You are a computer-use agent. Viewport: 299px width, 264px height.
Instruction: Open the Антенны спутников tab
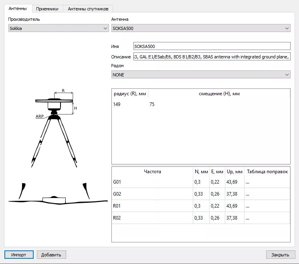(88, 8)
